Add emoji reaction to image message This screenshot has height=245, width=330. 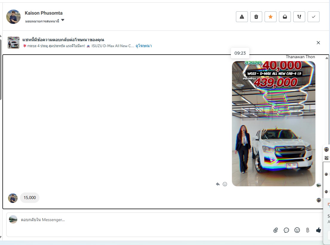[x=225, y=184]
